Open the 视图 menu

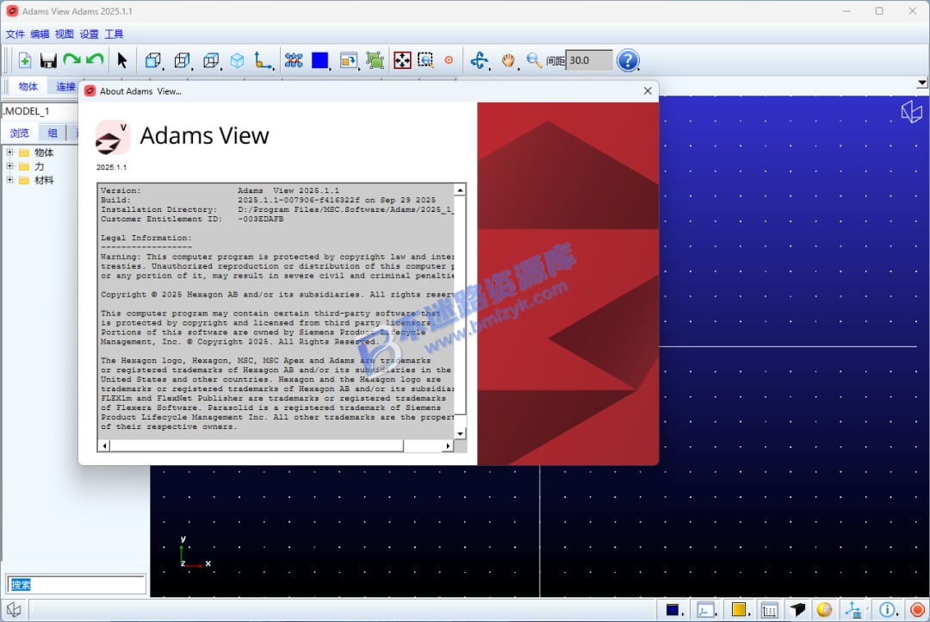click(x=64, y=34)
